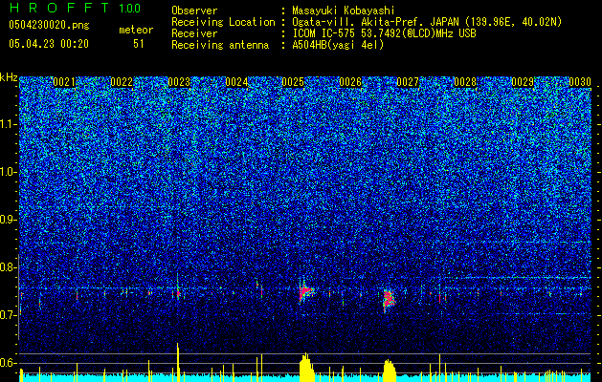Click the 'Observer' field label

(194, 11)
